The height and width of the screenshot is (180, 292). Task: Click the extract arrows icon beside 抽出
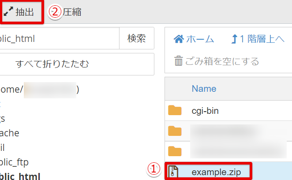click(8, 11)
